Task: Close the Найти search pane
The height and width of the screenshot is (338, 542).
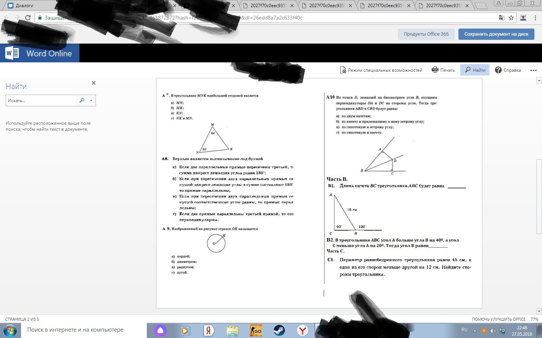Action: (x=94, y=83)
